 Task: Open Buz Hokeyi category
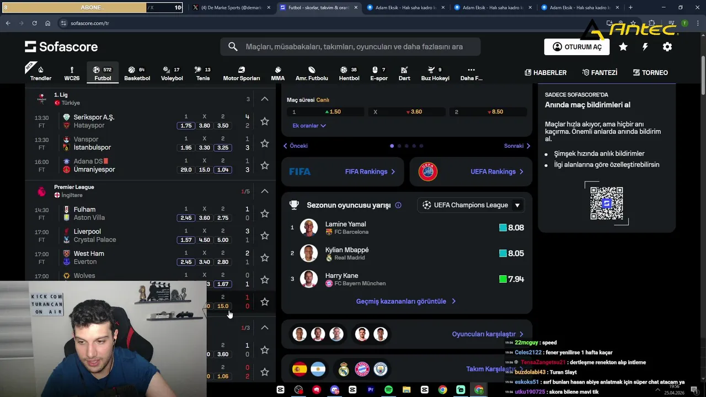point(435,73)
